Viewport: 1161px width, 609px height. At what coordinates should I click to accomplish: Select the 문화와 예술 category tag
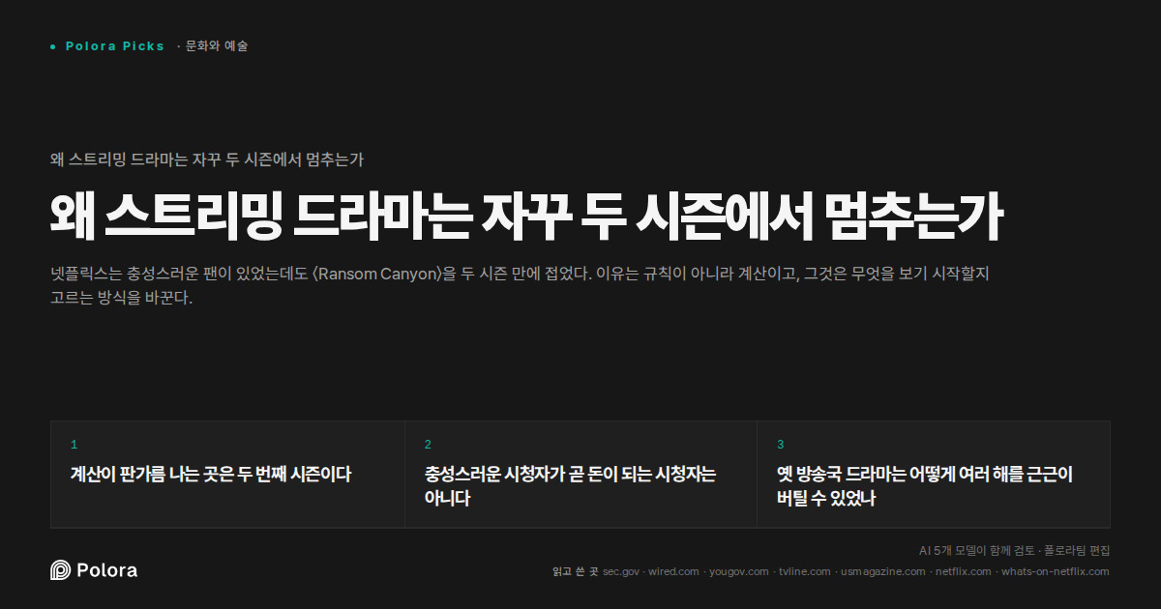coord(217,46)
